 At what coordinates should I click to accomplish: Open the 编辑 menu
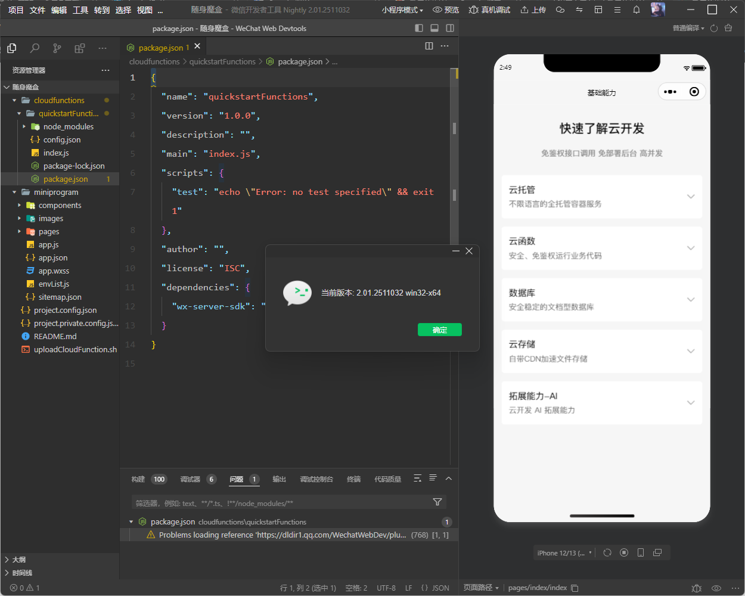click(x=59, y=10)
